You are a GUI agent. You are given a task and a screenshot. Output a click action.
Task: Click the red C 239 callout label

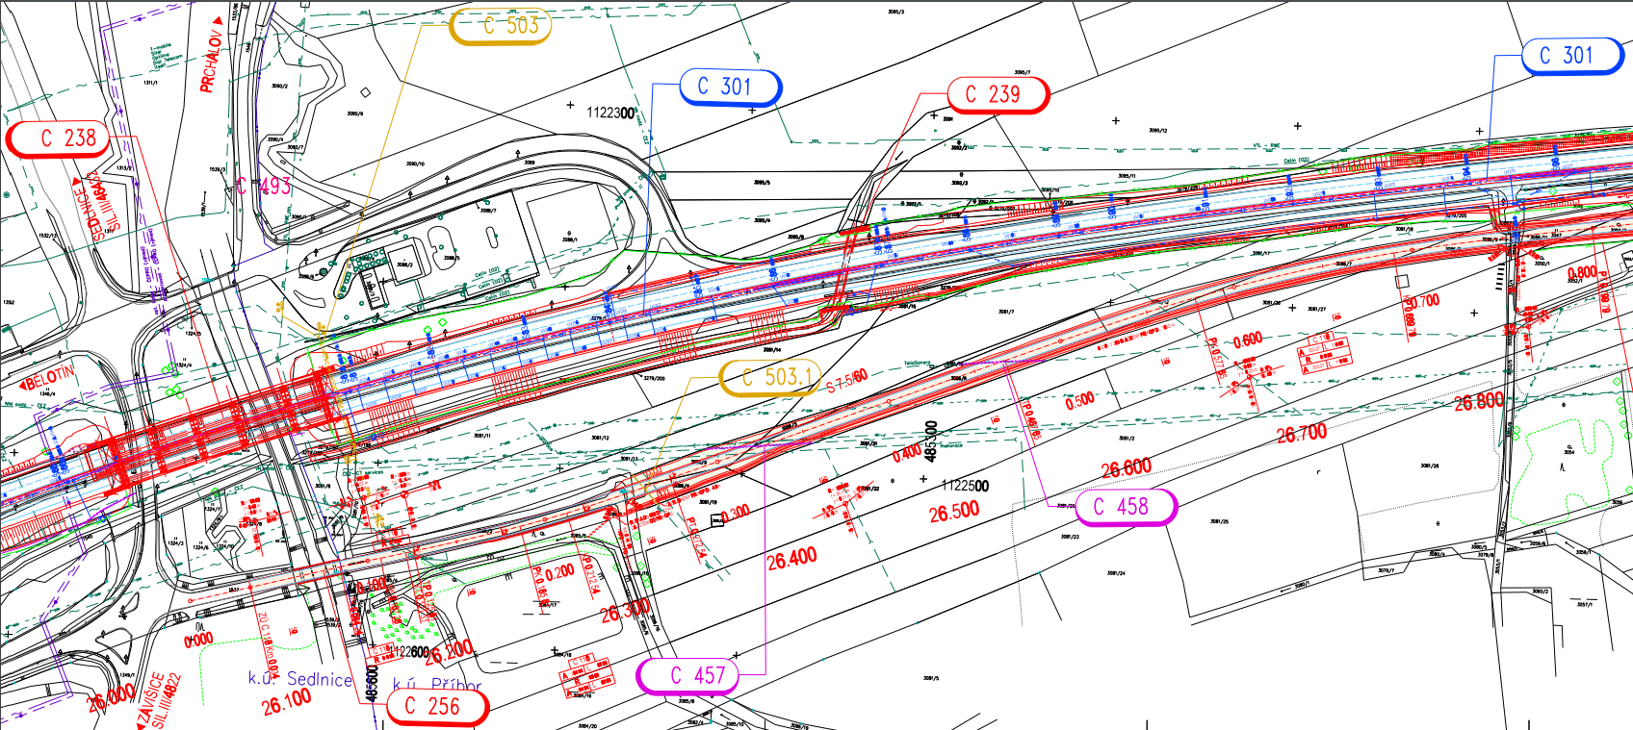tap(996, 94)
